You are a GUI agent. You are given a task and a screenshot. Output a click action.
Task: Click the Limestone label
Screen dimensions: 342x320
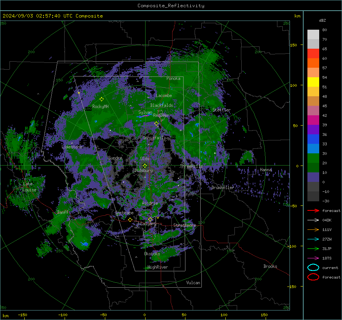tap(72, 147)
